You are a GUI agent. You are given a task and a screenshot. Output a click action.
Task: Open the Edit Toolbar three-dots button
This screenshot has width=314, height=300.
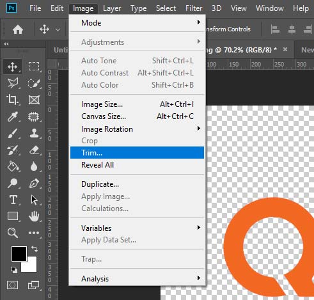tap(34, 233)
